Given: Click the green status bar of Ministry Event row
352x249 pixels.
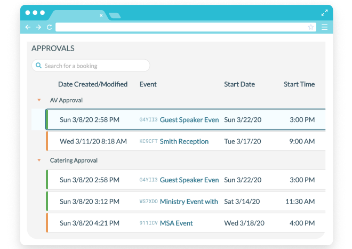Looking at the screenshot, I should (x=47, y=202).
